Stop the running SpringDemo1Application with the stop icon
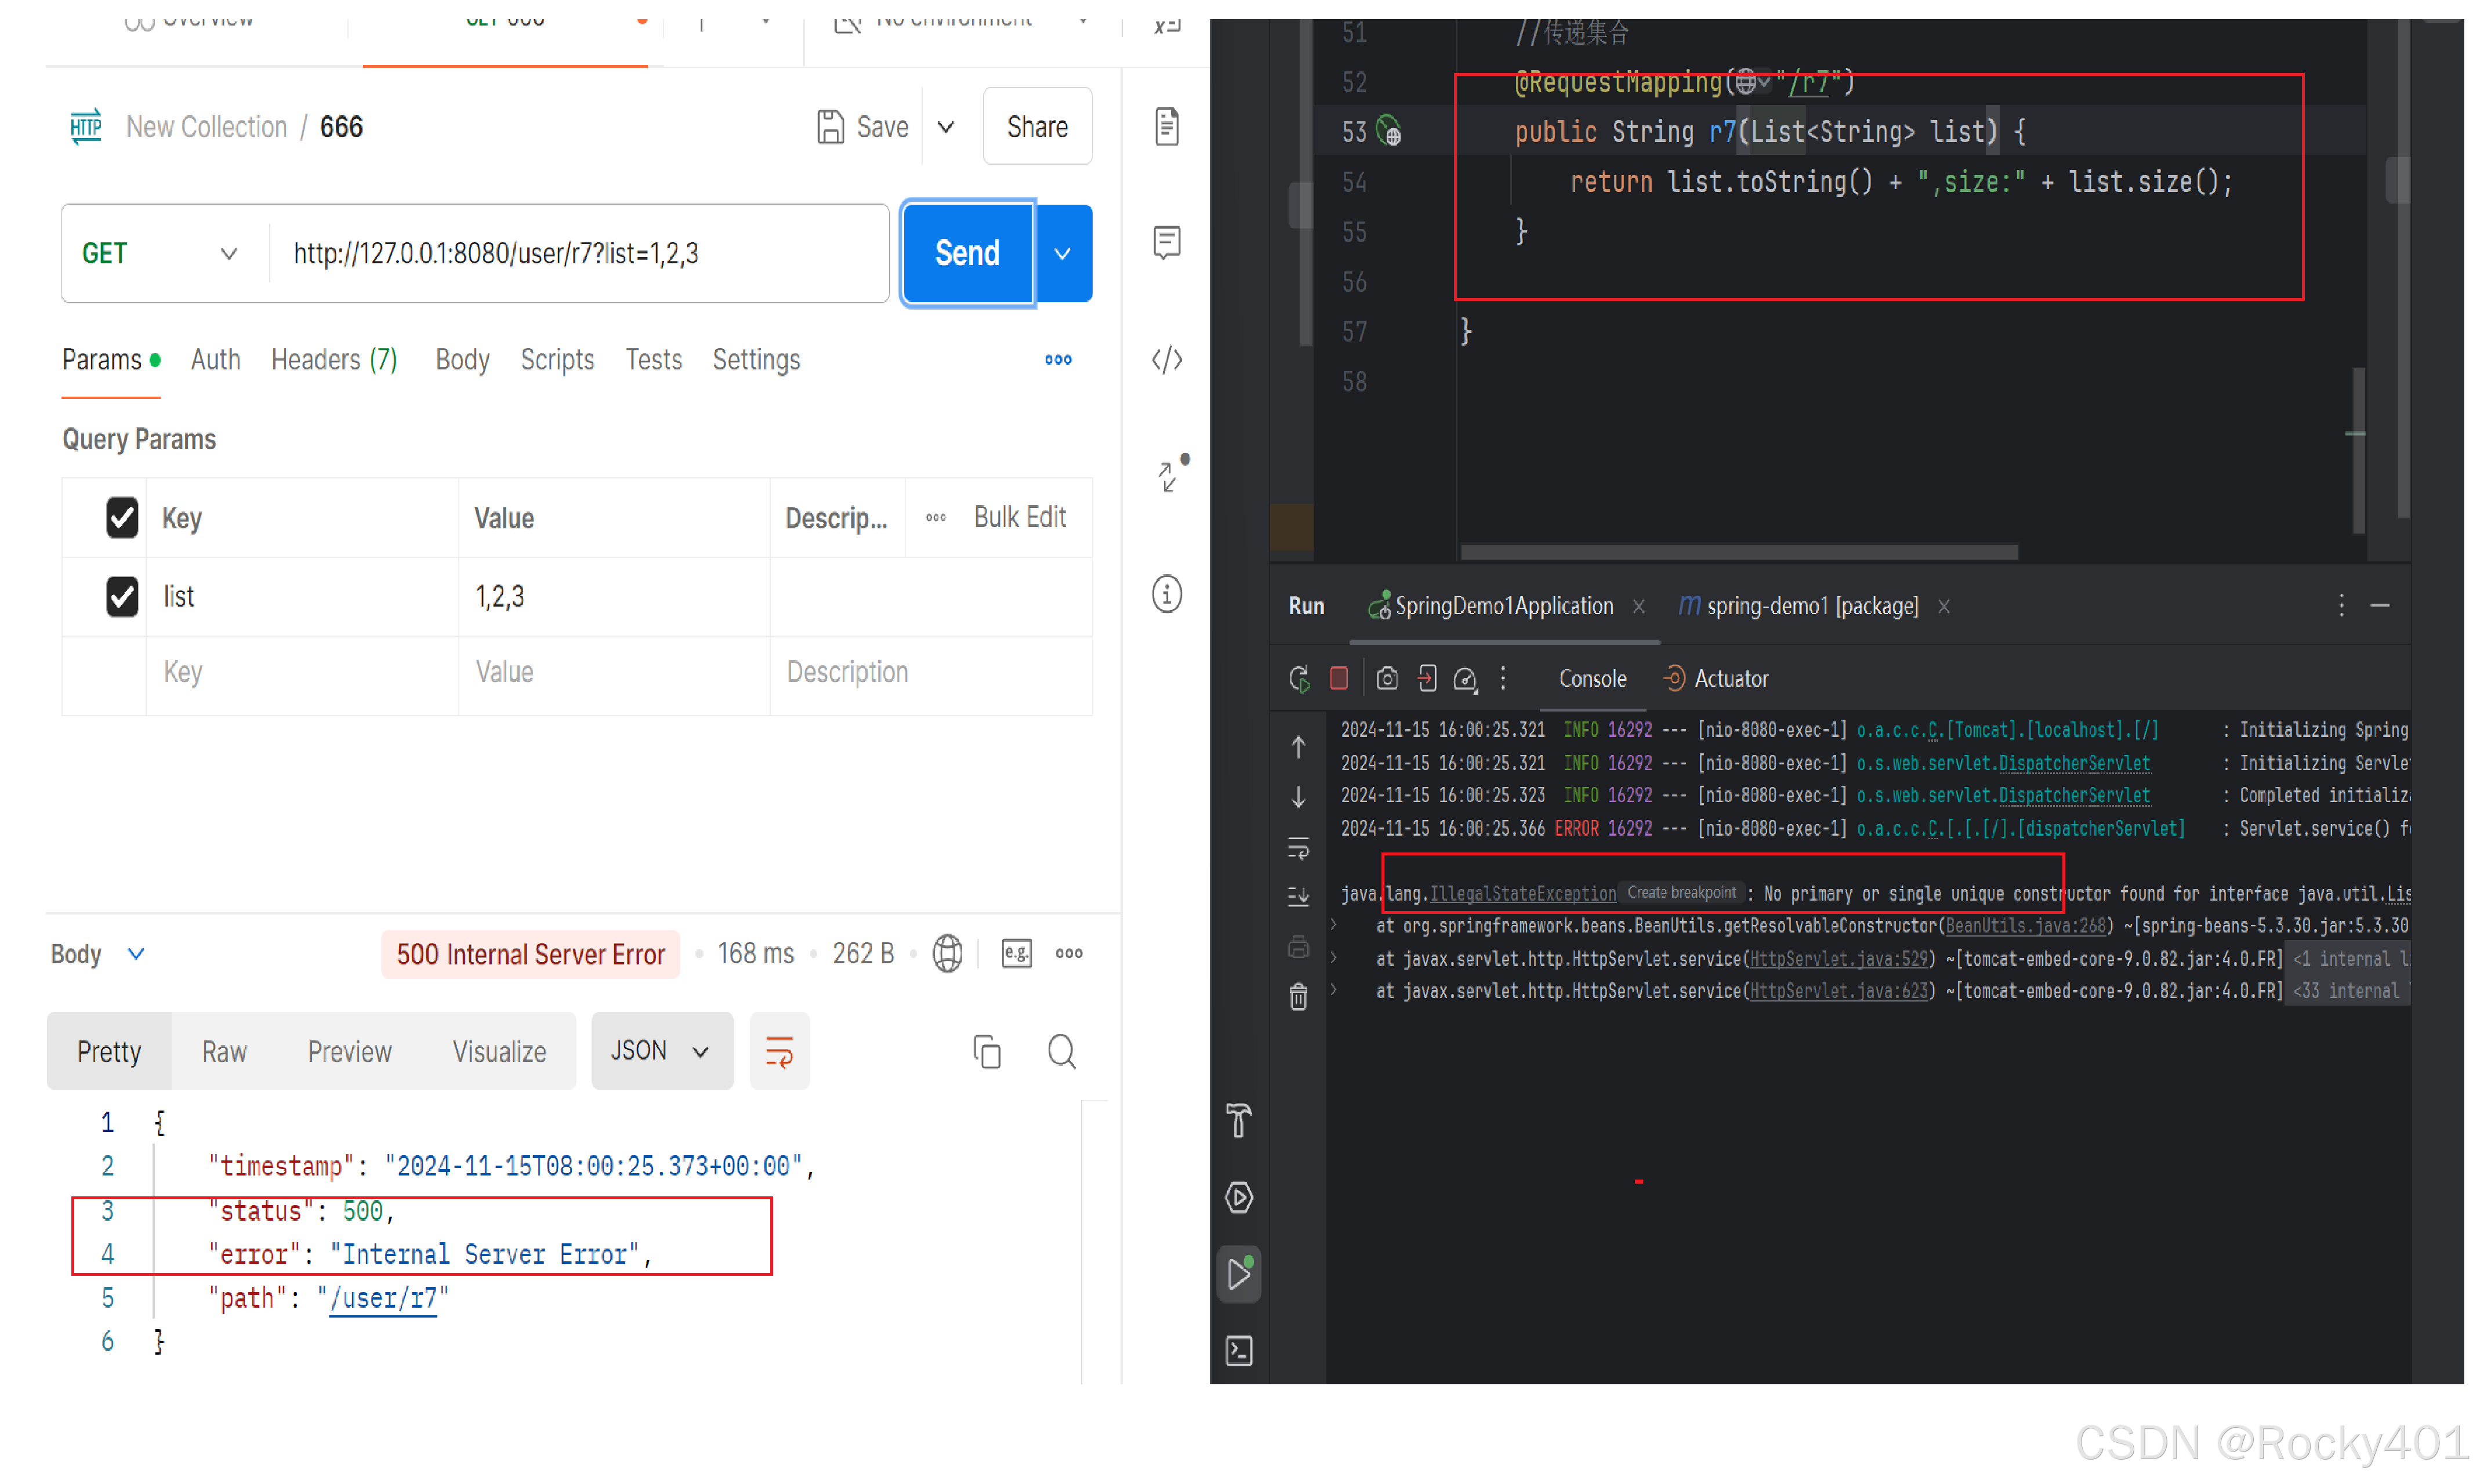Viewport: 2473px width, 1484px height. coord(1339,679)
